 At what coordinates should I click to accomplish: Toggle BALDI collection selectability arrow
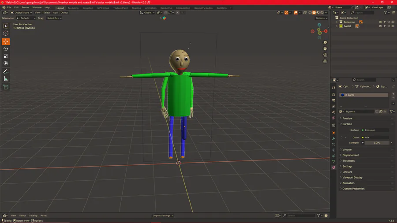385,26
